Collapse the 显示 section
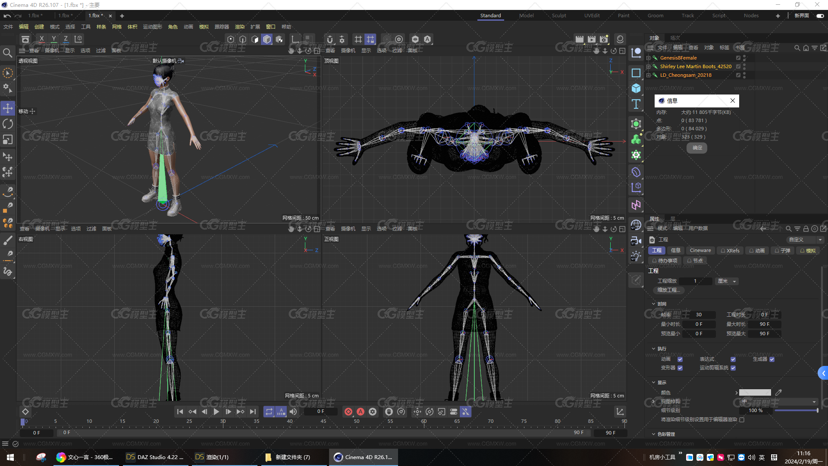 654,383
